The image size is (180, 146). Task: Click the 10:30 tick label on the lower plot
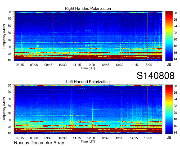62,138
